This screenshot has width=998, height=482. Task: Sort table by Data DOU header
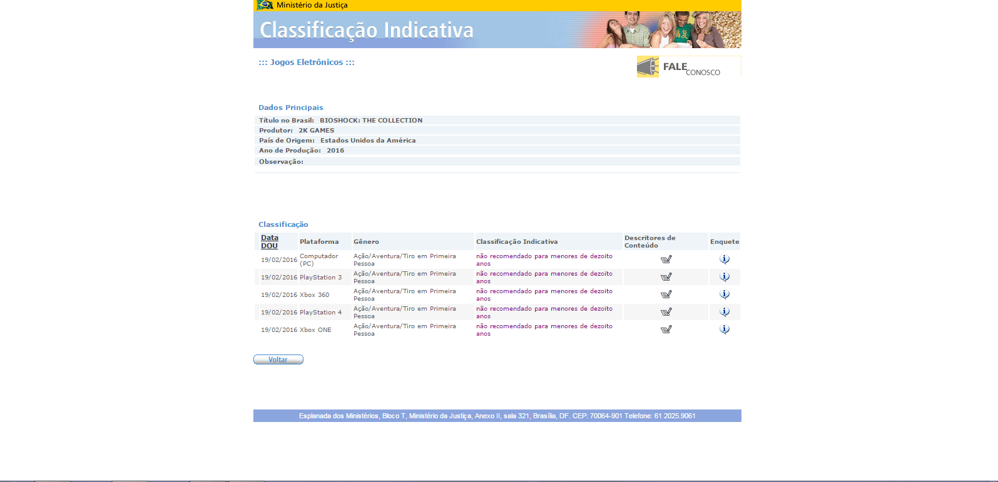pos(270,242)
